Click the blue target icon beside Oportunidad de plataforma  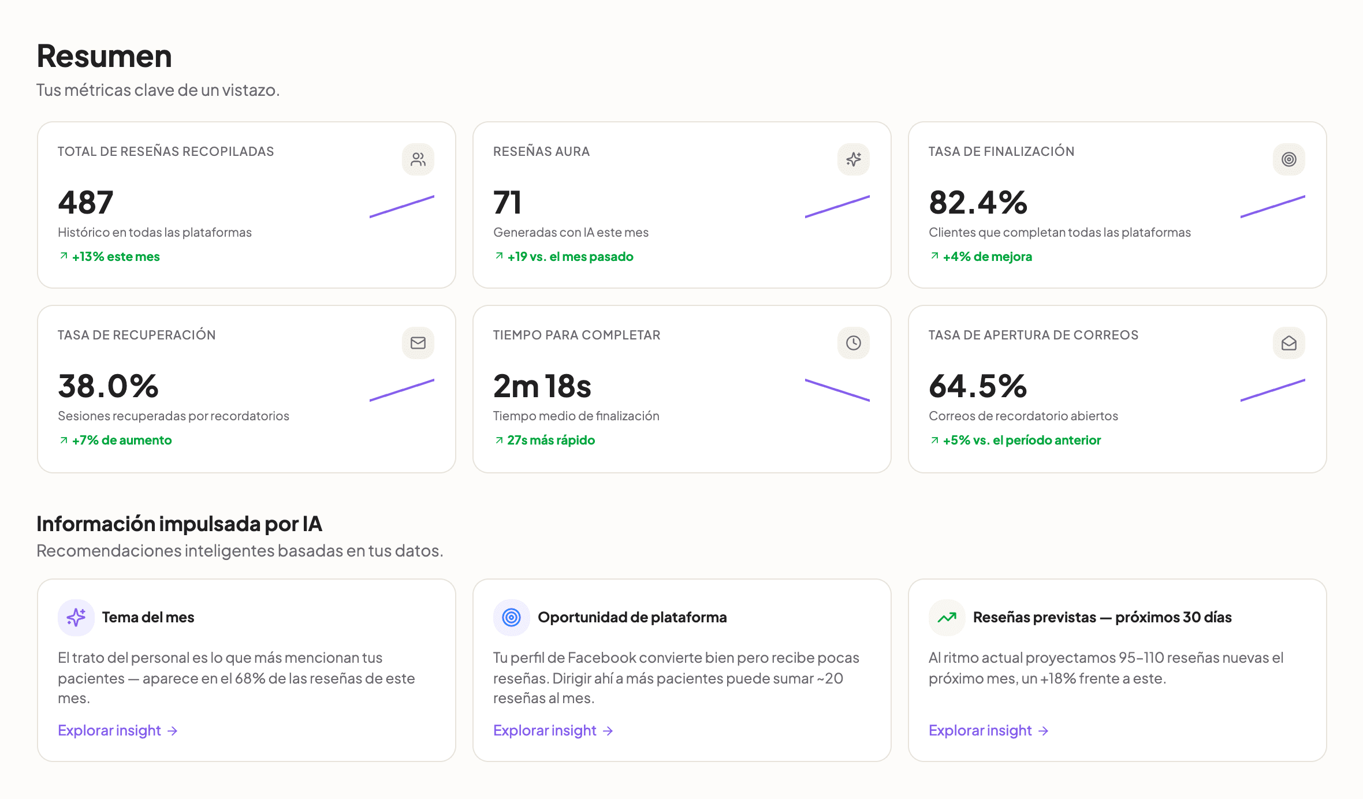[x=512, y=618]
